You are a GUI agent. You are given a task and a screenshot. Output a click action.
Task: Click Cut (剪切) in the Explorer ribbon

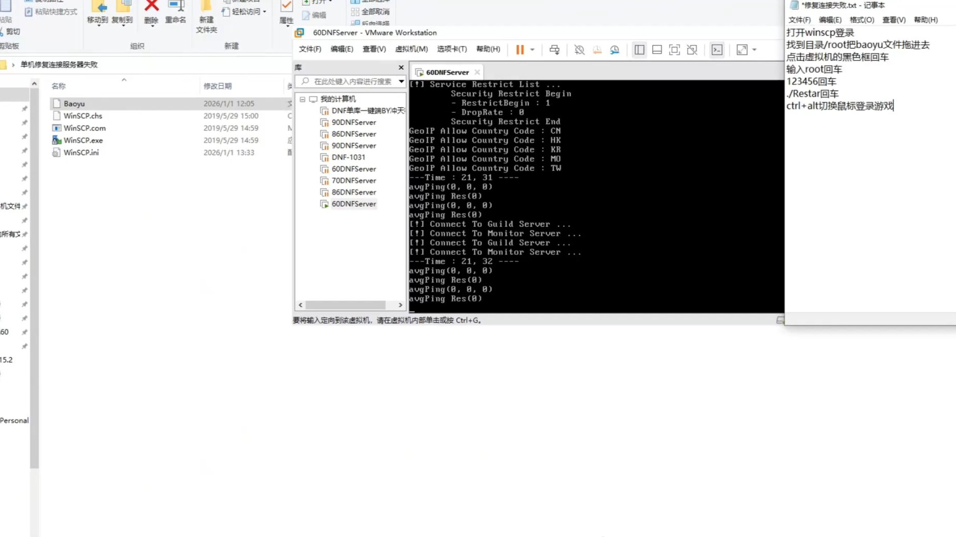coord(10,31)
